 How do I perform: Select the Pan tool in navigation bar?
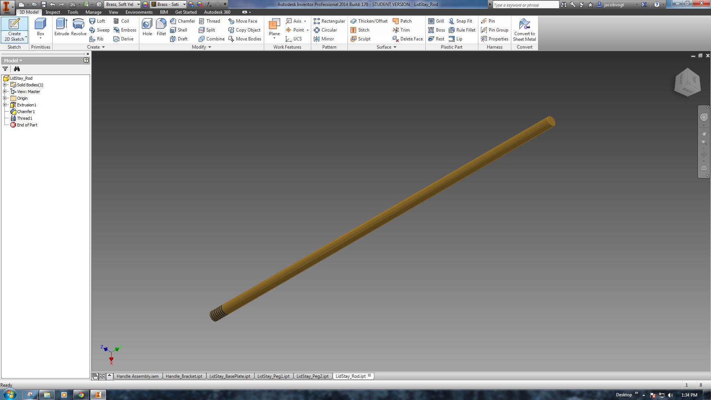point(704,133)
